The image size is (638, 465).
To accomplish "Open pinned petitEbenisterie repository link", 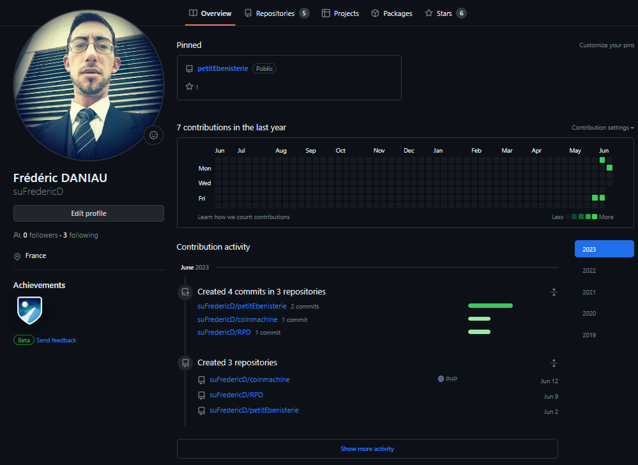I will point(223,68).
